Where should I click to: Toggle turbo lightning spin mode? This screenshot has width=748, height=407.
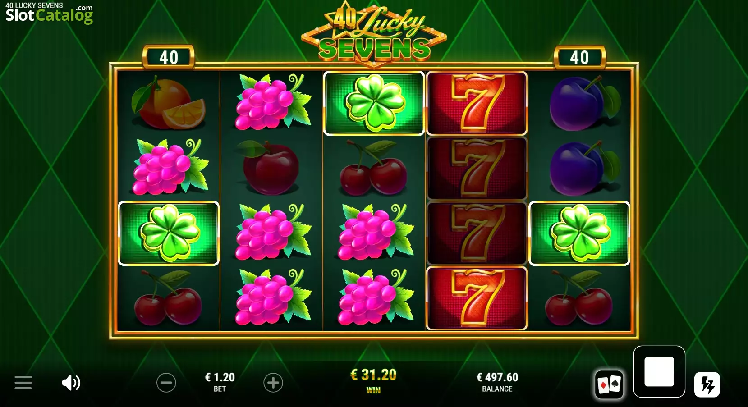click(707, 384)
